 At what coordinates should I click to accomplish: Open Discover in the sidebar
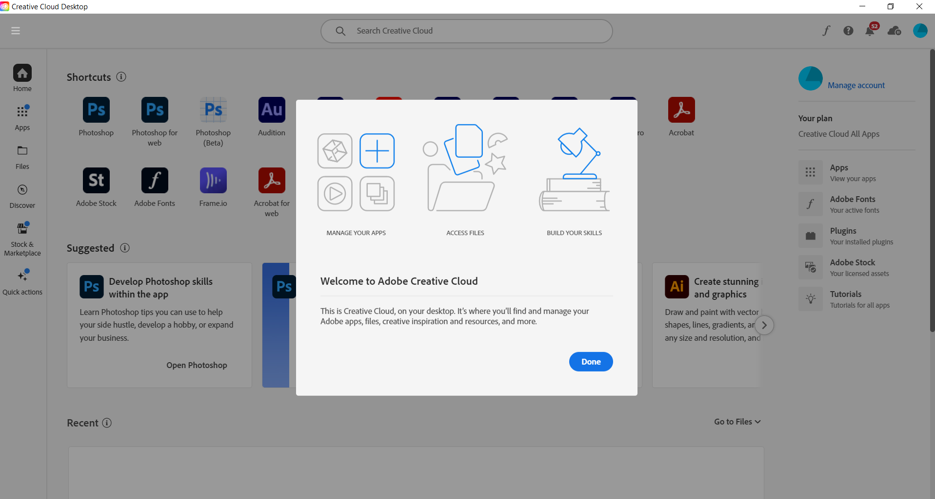22,196
